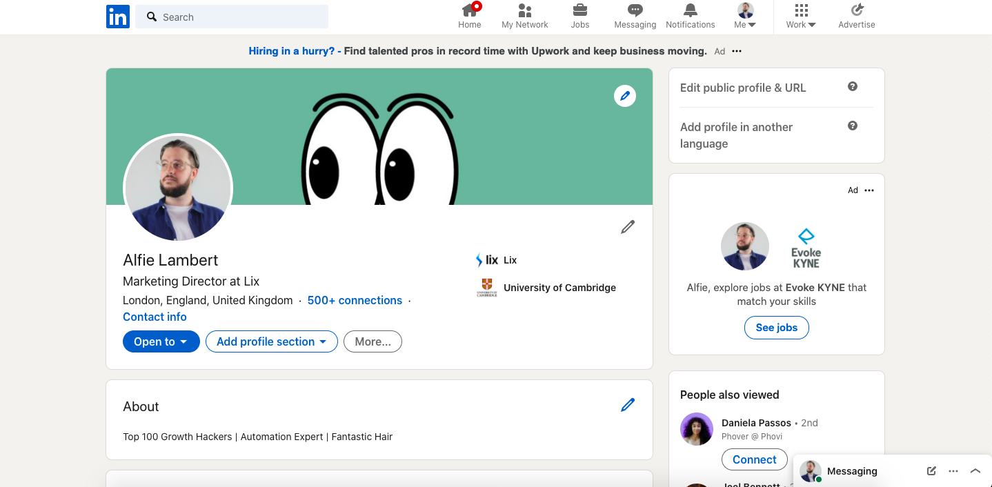Viewport: 992px width, 487px height.
Task: Open the Open to dropdown
Action: 161,341
